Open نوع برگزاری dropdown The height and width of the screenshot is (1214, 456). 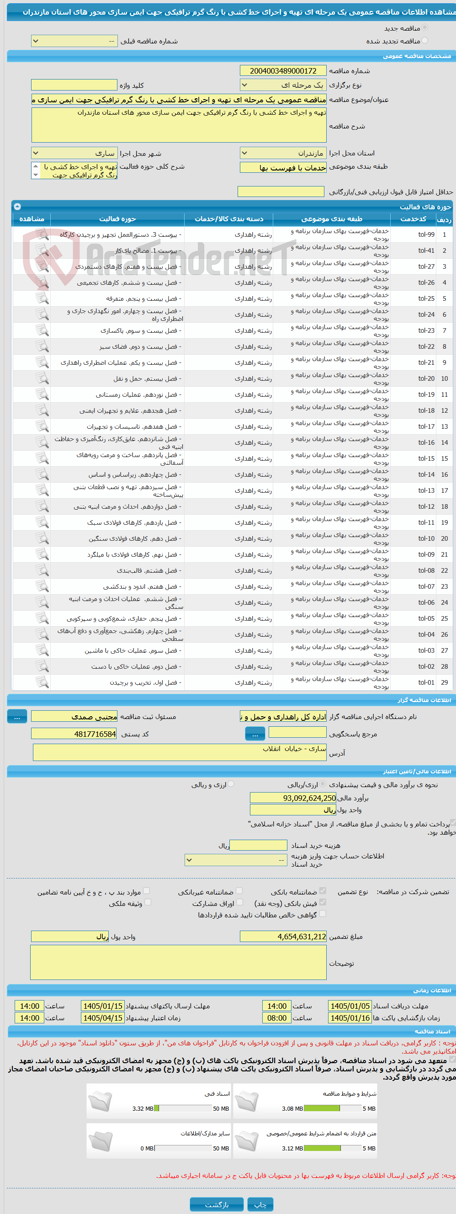[x=283, y=85]
